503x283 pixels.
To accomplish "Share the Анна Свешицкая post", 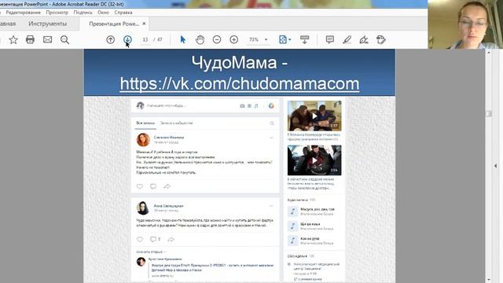I will (171, 239).
